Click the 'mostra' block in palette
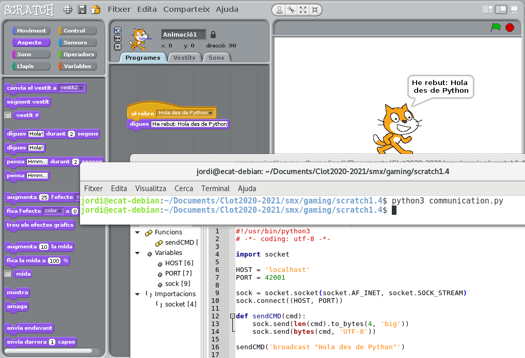Image resolution: width=525 pixels, height=358 pixels. click(x=18, y=293)
